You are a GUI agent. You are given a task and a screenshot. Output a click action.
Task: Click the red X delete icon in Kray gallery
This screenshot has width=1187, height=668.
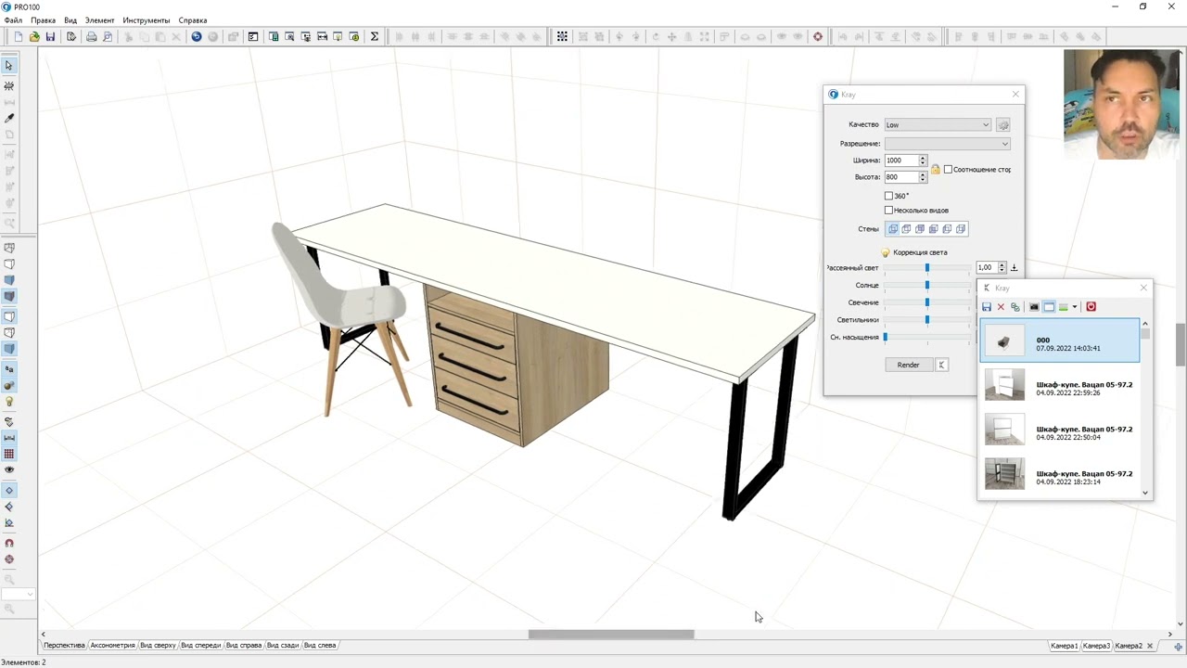1001,307
